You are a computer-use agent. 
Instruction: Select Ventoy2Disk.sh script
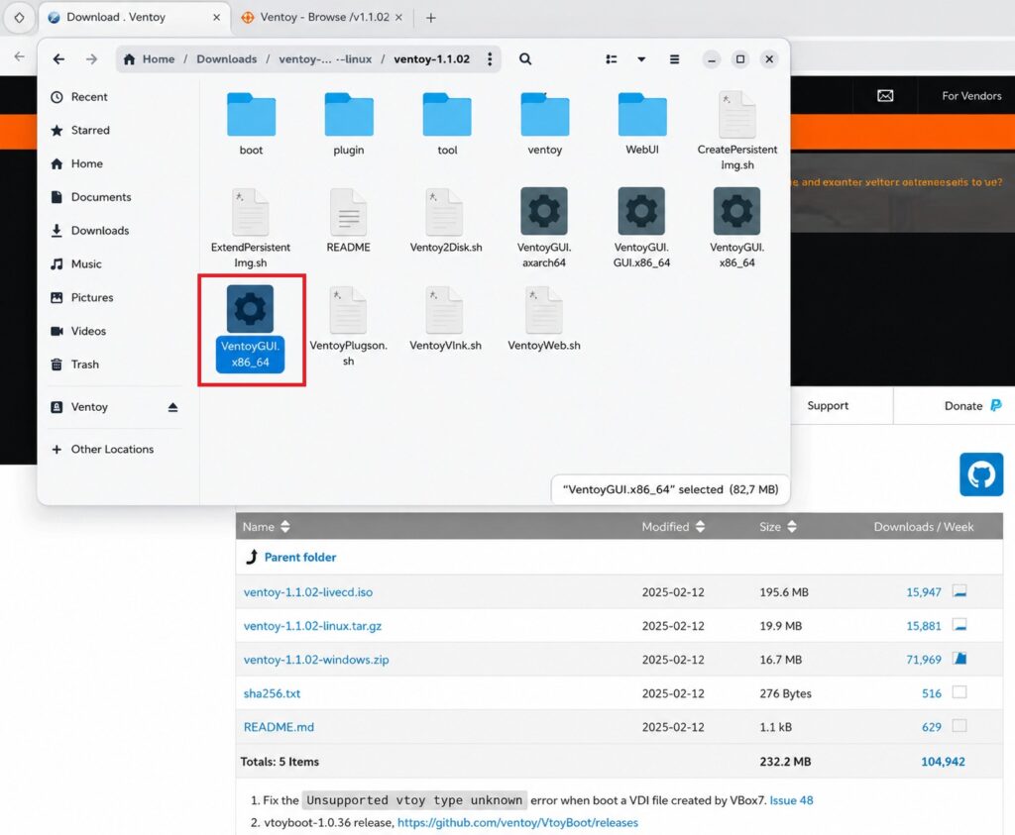445,221
